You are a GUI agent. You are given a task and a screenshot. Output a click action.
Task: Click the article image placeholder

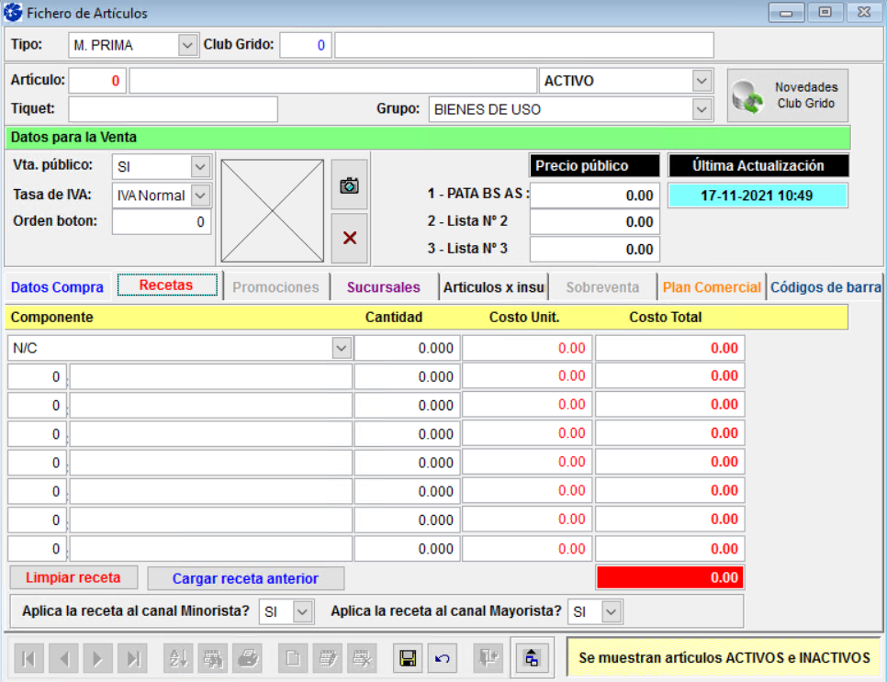(272, 211)
